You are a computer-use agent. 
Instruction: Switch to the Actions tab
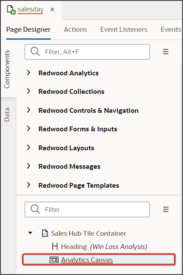(x=75, y=30)
